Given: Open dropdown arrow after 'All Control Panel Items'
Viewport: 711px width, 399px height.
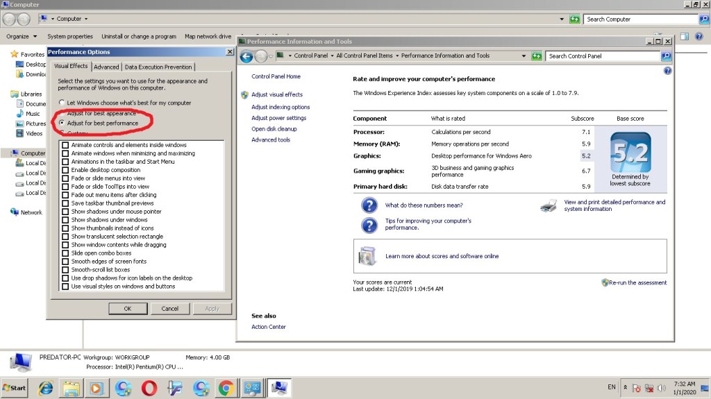Looking at the screenshot, I should coord(397,56).
